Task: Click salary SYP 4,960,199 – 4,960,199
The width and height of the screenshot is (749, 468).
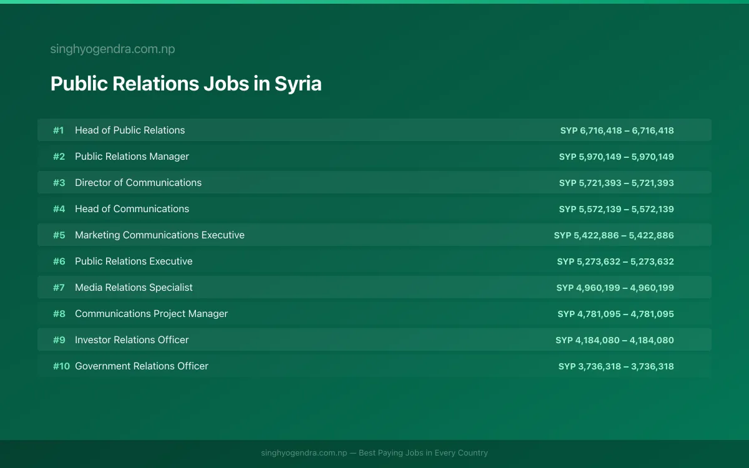Action: point(615,288)
